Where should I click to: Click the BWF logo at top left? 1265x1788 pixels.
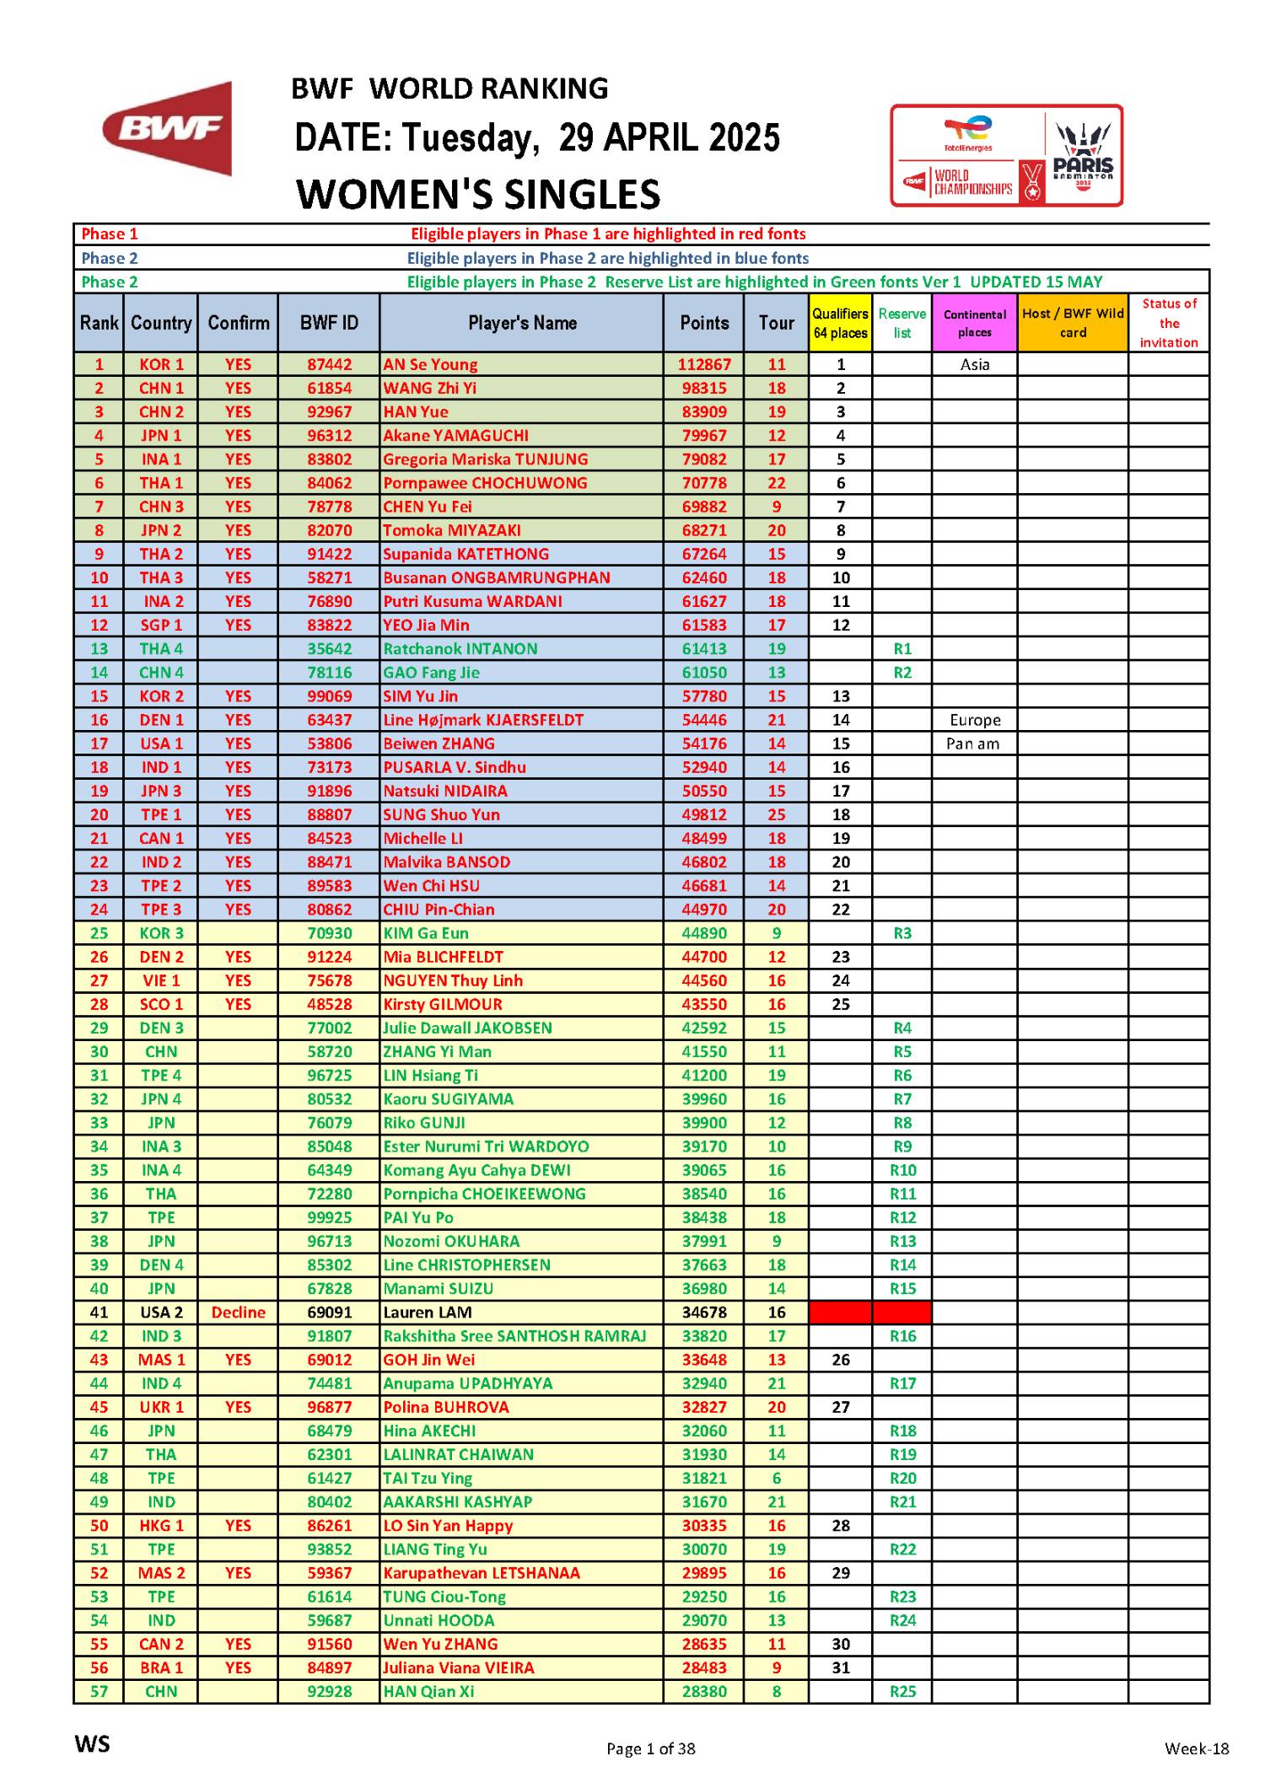[167, 128]
